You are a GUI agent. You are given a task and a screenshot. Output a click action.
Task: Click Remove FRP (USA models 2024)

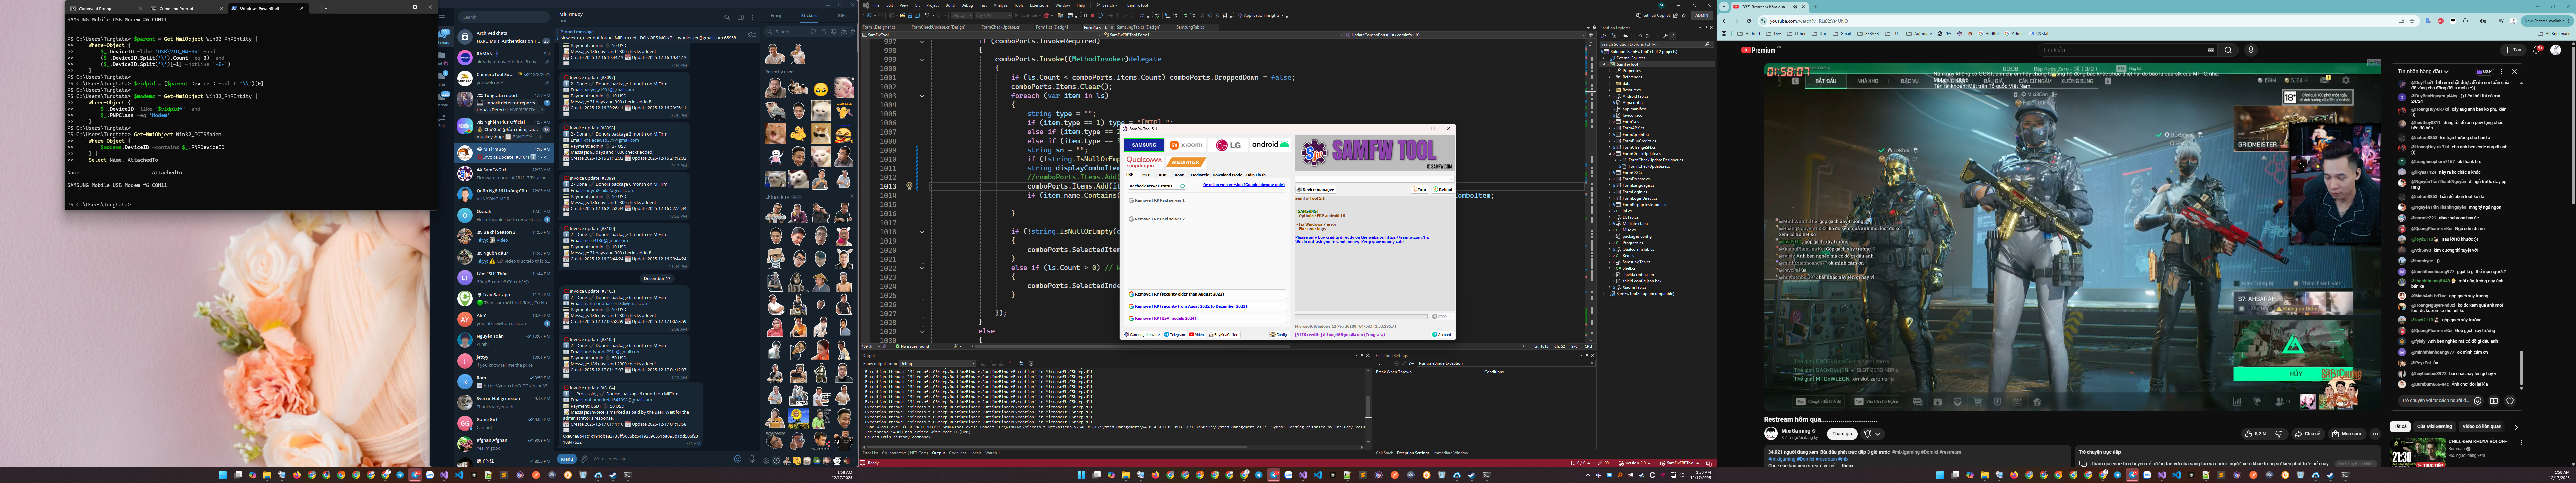point(1207,318)
